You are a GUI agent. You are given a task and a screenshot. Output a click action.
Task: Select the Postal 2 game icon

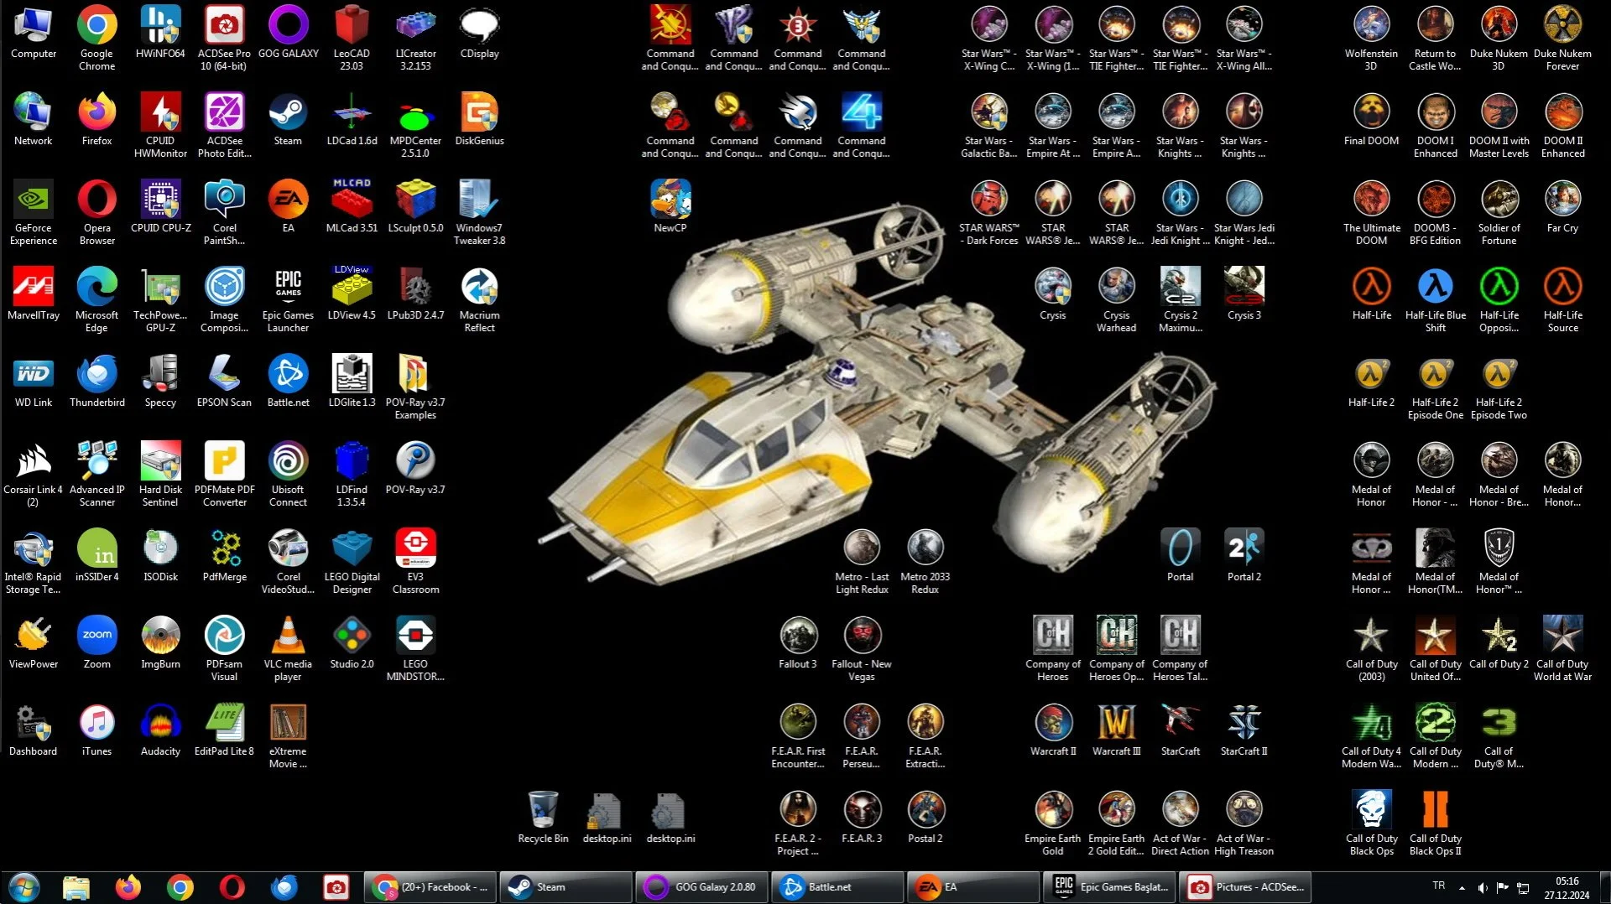click(x=925, y=817)
